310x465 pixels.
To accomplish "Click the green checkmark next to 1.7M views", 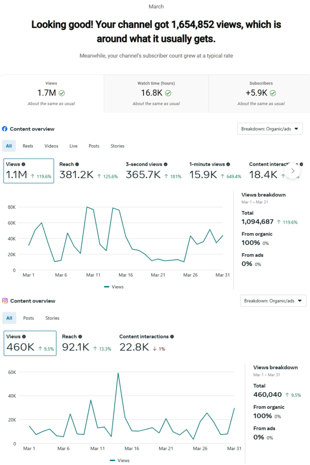I will click(x=62, y=93).
